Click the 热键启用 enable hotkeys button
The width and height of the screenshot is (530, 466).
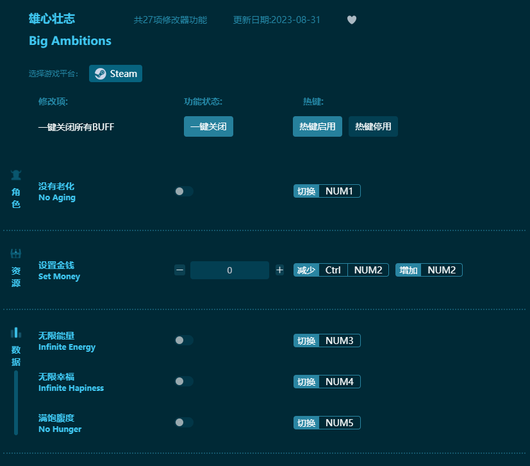[317, 126]
